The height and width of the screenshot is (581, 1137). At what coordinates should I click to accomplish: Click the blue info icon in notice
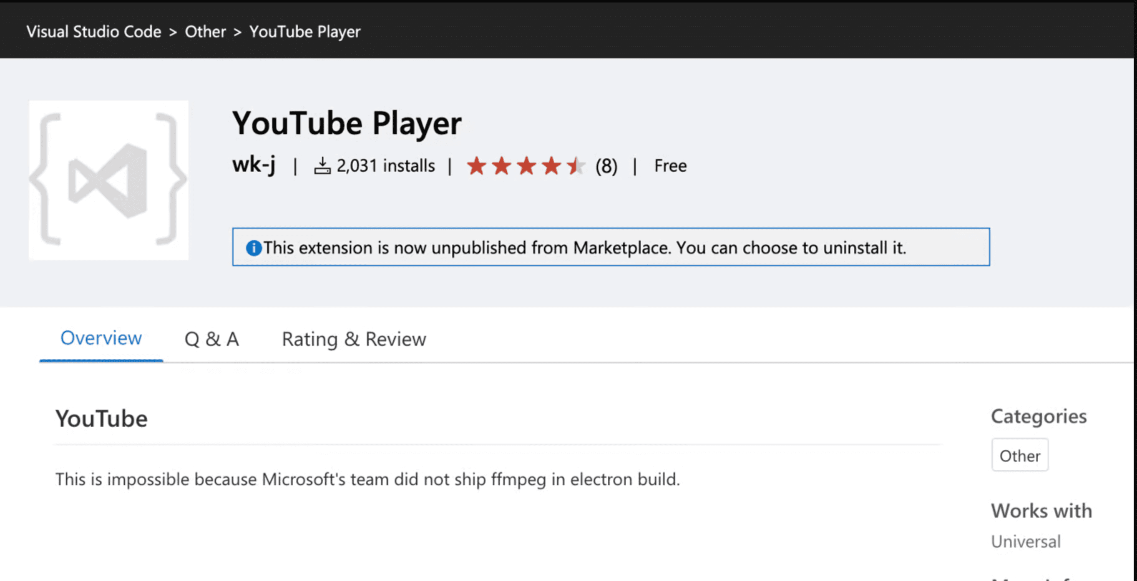point(254,248)
